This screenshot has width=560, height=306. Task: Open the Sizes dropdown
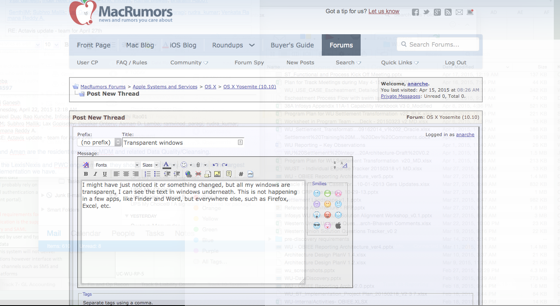[x=150, y=165]
